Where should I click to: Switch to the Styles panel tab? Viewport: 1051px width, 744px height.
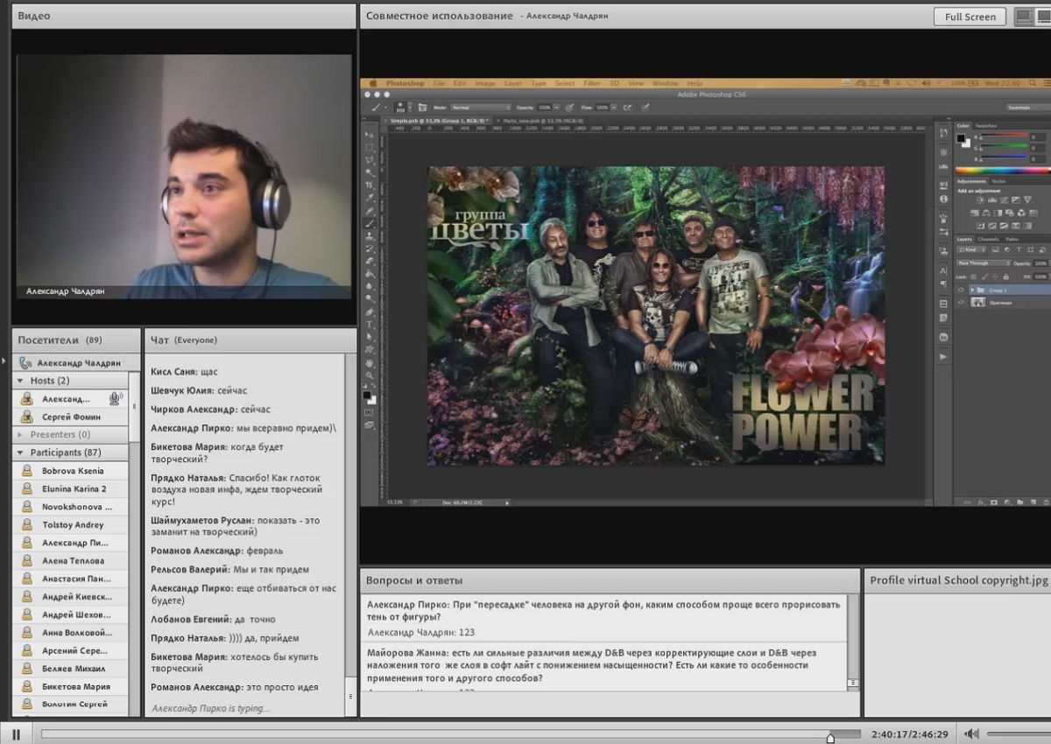(x=998, y=181)
